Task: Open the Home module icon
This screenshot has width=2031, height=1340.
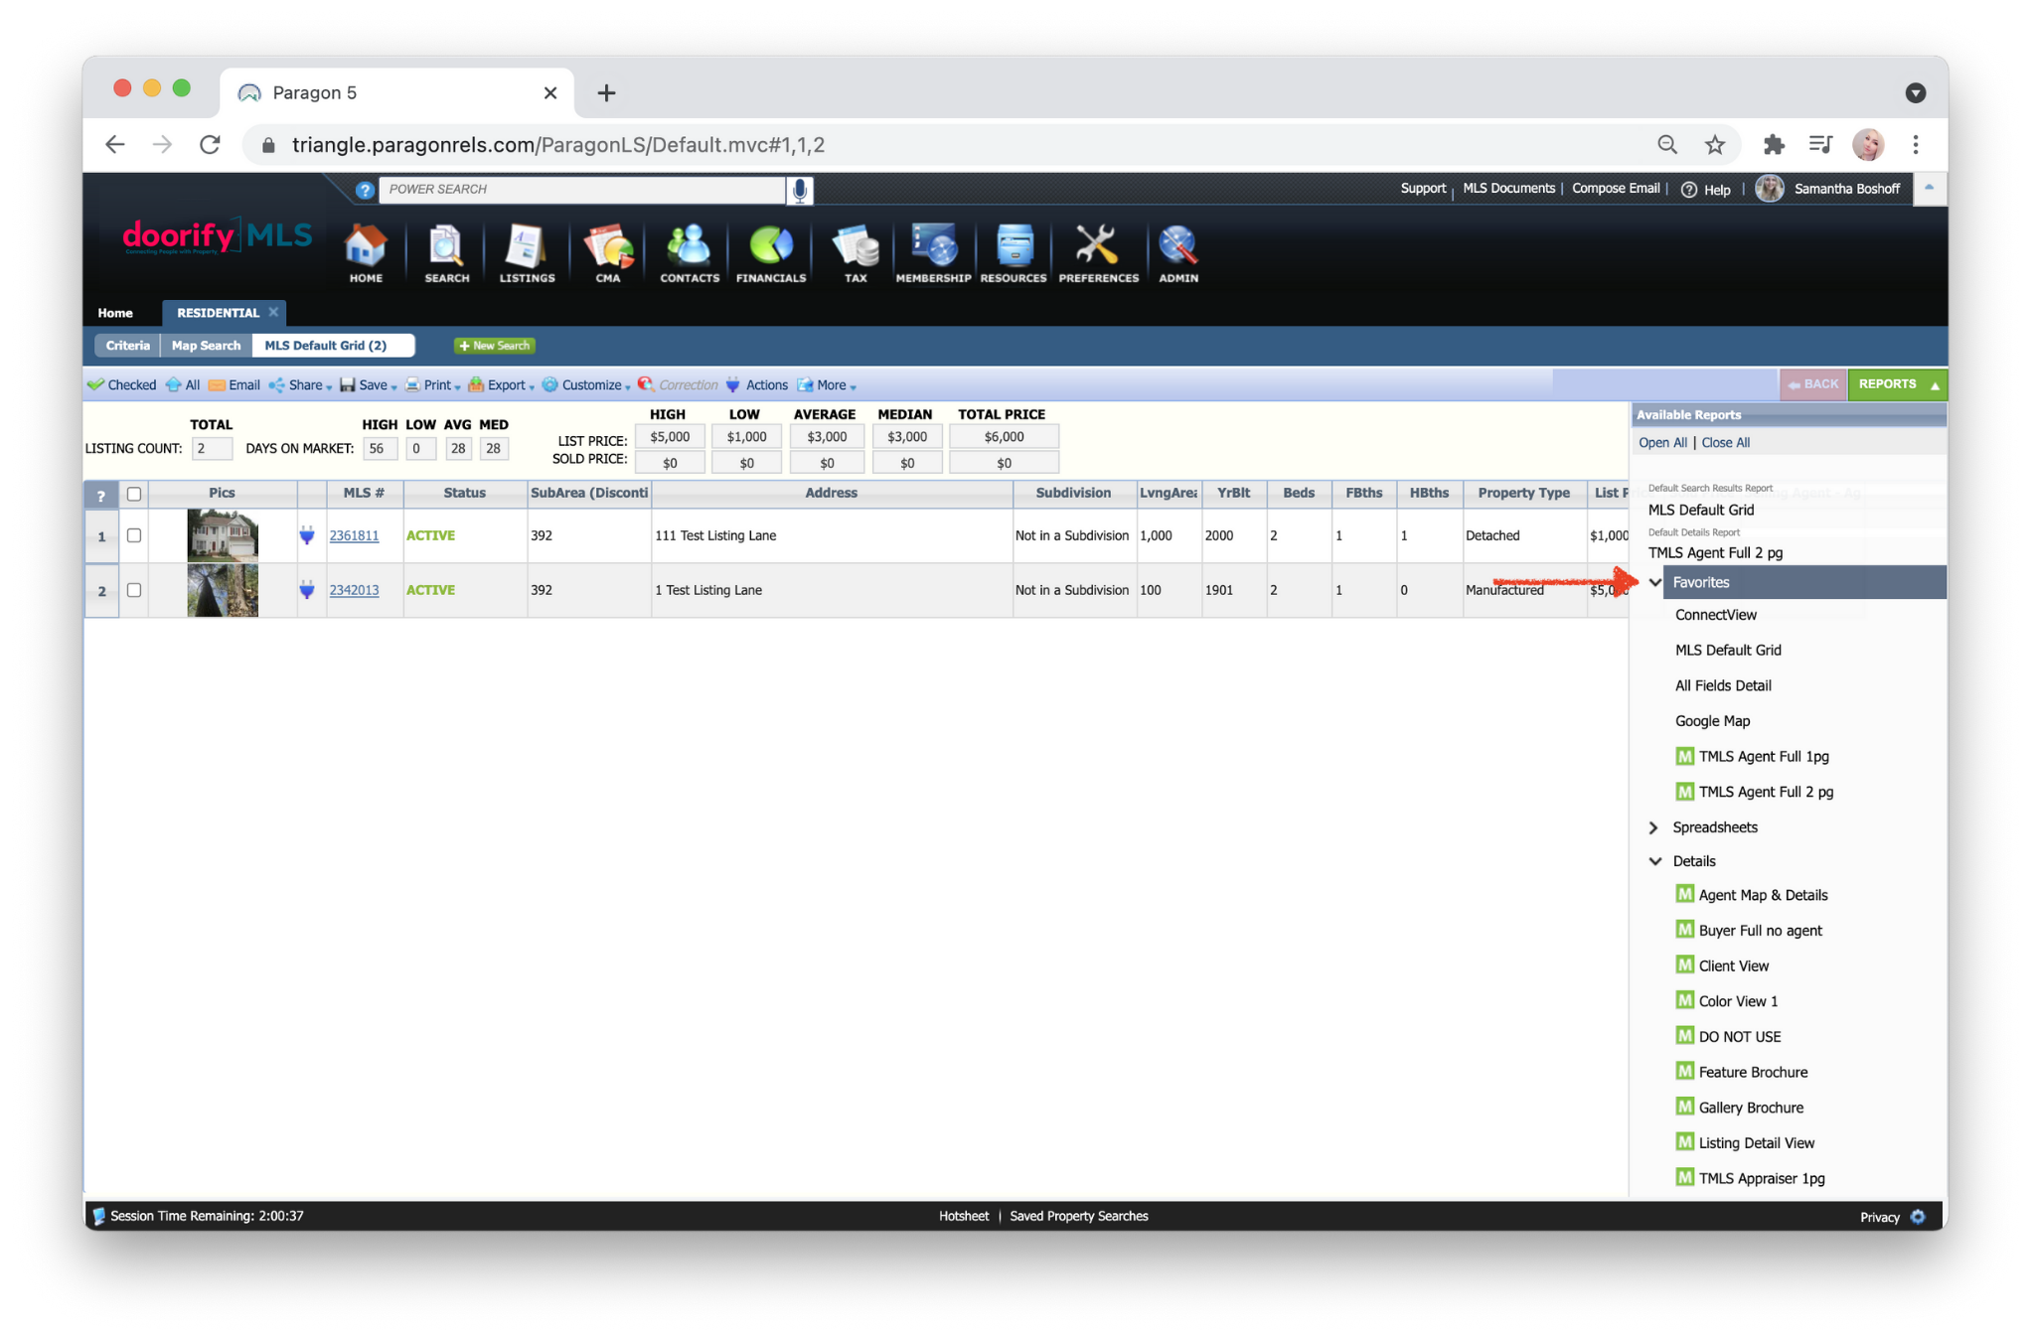Action: (x=366, y=253)
